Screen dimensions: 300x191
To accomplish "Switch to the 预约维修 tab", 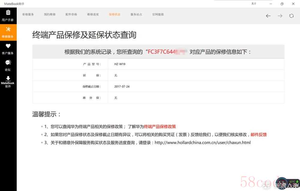I will 49,14.
